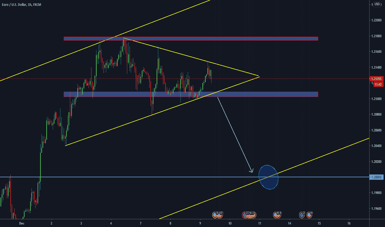Select the upper blue resistance zone at 1.21800
Viewport: 385px width, 227px height.
(191, 38)
